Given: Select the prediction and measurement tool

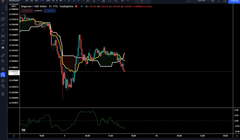Looking at the screenshot, I should (x=3, y=42).
